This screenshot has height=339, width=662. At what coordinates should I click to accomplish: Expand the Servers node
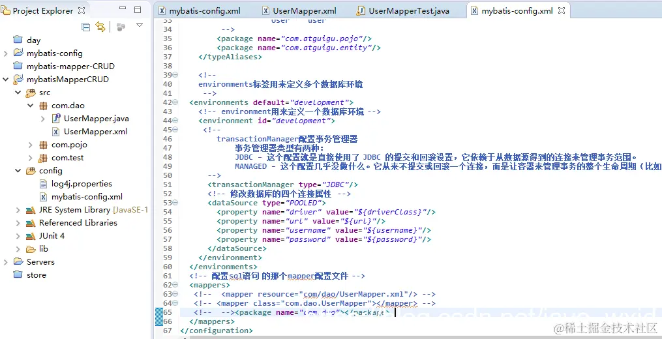(x=5, y=262)
